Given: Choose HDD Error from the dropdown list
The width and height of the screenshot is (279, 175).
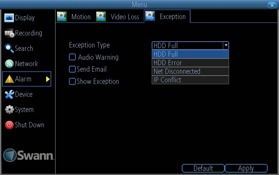Looking at the screenshot, I should pyautogui.click(x=190, y=63).
